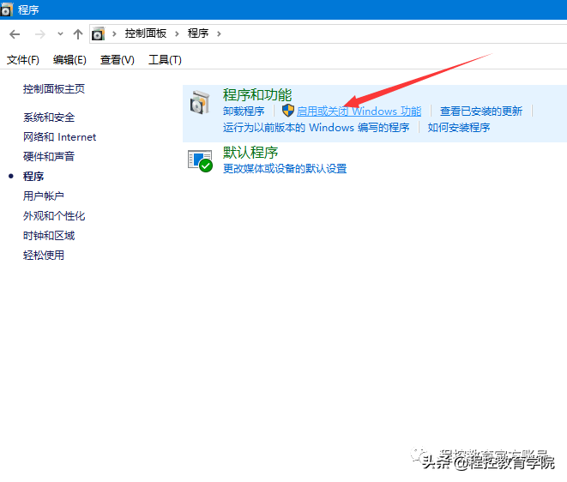Viewport: 567px width, 482px height.
Task: Click 更改媒体或设备的默认设置 link
Action: [x=285, y=169]
